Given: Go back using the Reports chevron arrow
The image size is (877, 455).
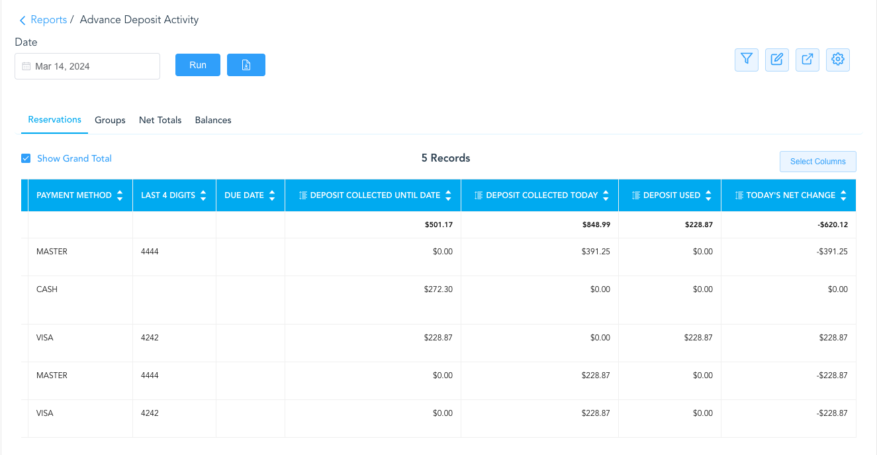Looking at the screenshot, I should 23,21.
